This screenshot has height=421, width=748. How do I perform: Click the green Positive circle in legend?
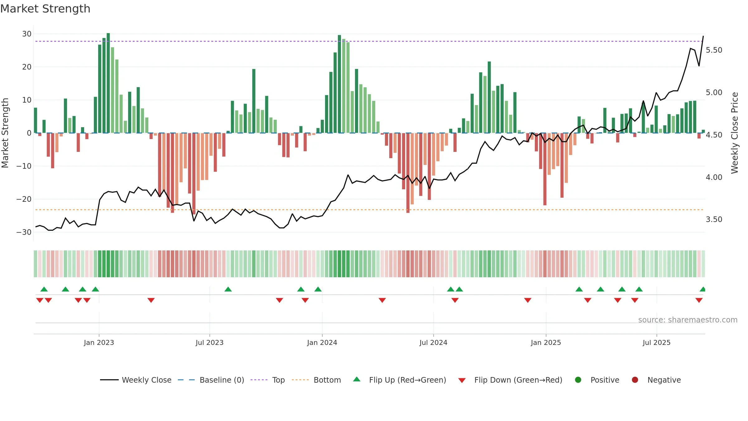(x=578, y=380)
